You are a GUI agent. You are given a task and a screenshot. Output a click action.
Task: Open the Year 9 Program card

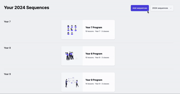[x=88, y=82]
